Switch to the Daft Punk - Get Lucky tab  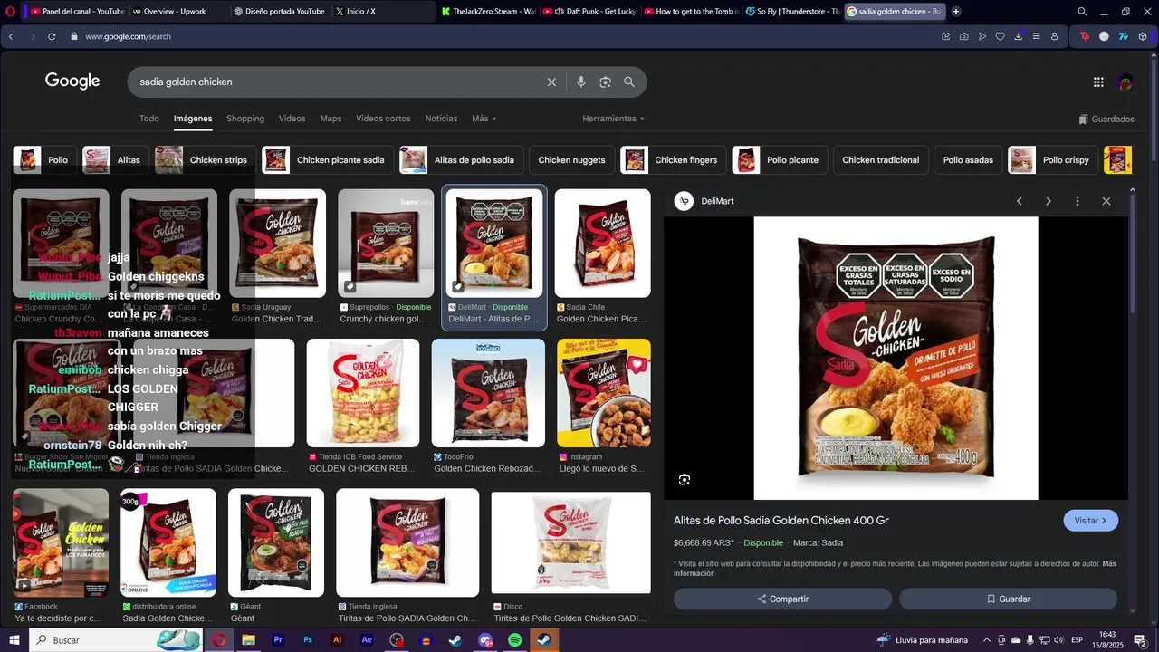point(590,12)
